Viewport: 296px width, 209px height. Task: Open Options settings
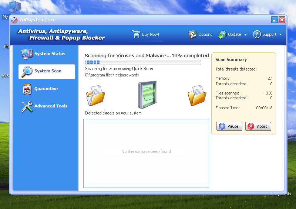(x=205, y=34)
